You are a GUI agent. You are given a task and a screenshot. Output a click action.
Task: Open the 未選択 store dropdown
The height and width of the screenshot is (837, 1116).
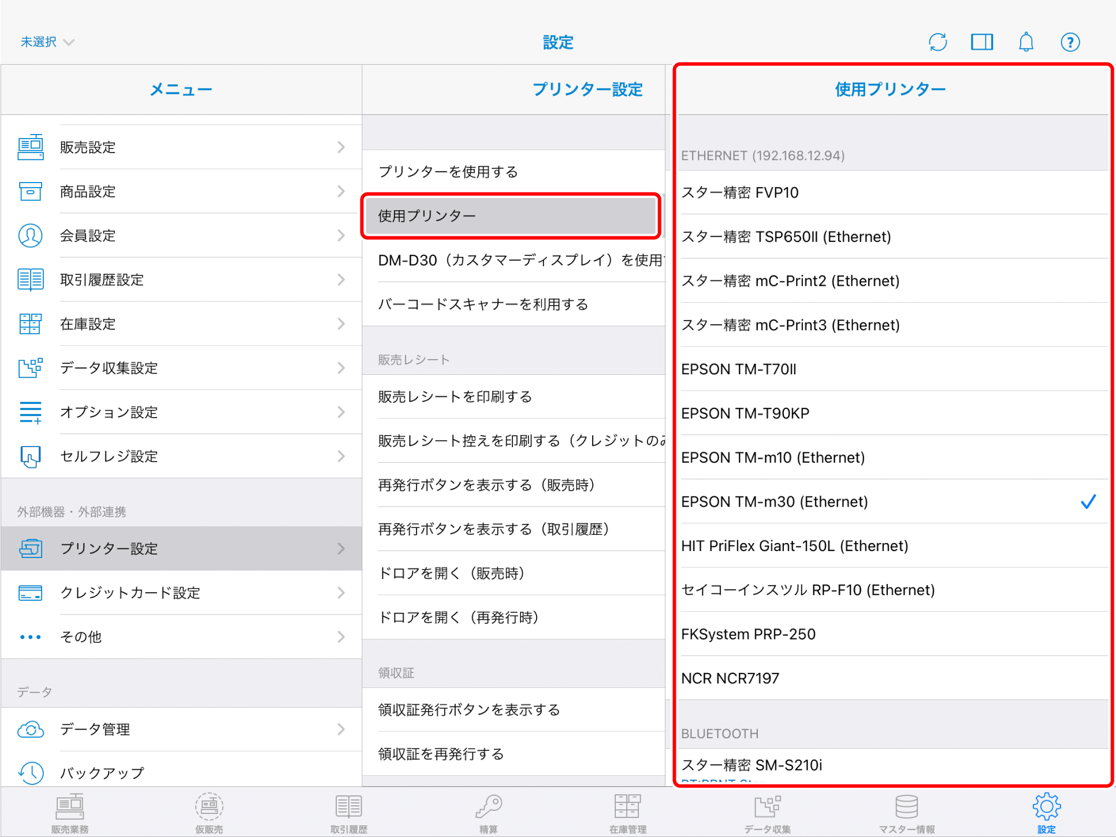pos(47,42)
